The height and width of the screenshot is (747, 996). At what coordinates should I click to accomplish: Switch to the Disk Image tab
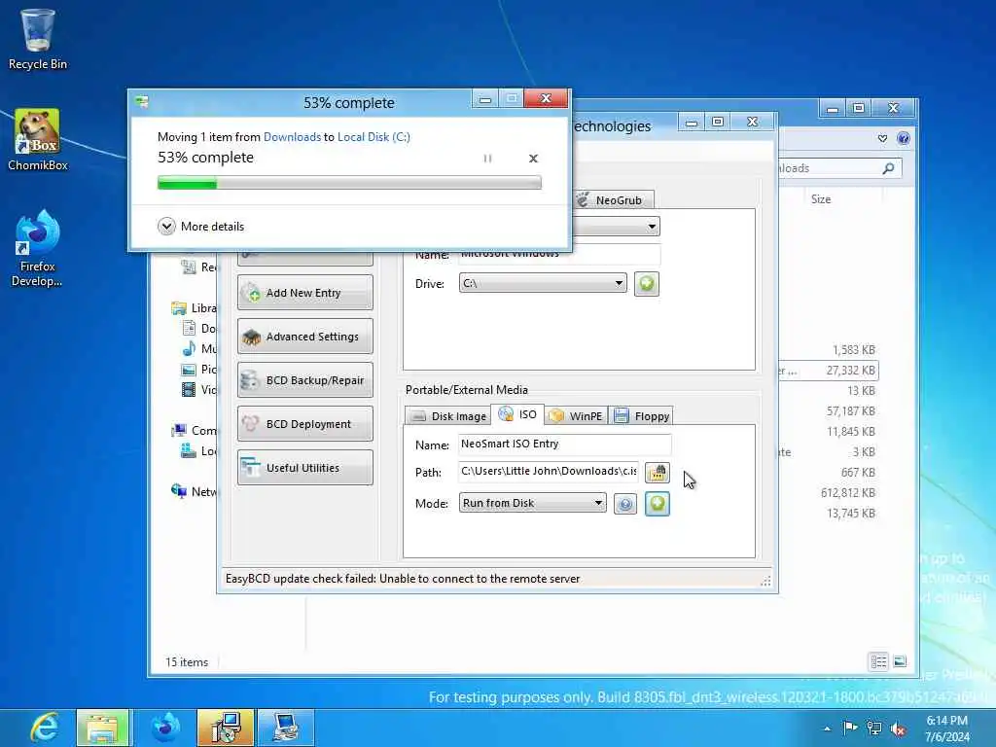(x=448, y=416)
